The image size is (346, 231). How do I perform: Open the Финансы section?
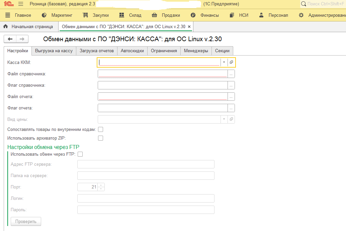point(209,15)
